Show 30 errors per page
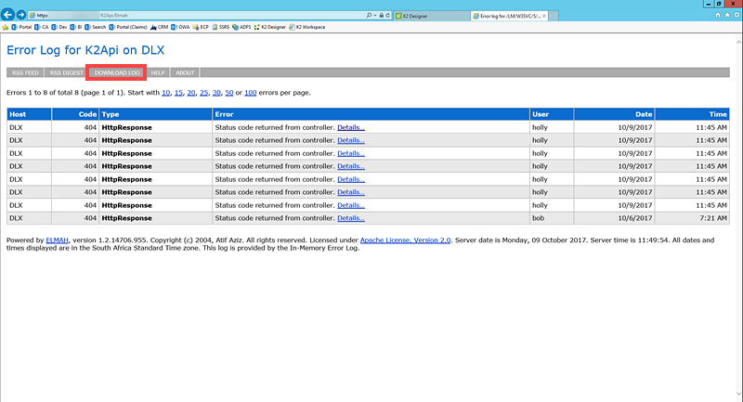 tap(216, 93)
